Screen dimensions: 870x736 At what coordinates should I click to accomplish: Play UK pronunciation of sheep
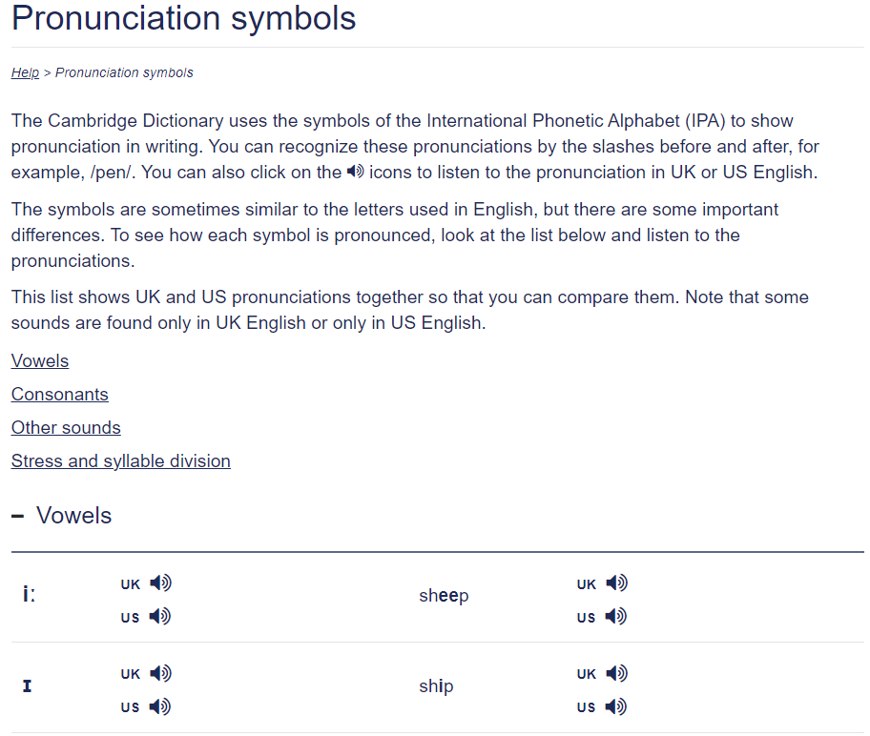click(160, 583)
